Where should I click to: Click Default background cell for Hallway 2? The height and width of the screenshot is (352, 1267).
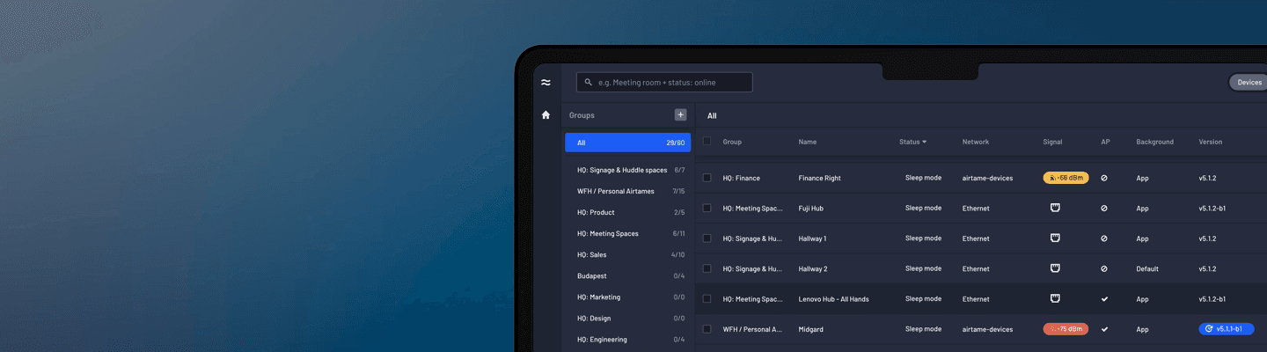point(1147,268)
